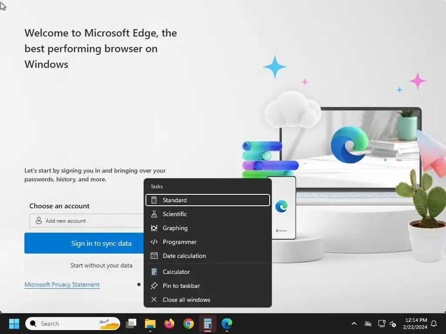Open the Windows Start menu

click(14, 324)
